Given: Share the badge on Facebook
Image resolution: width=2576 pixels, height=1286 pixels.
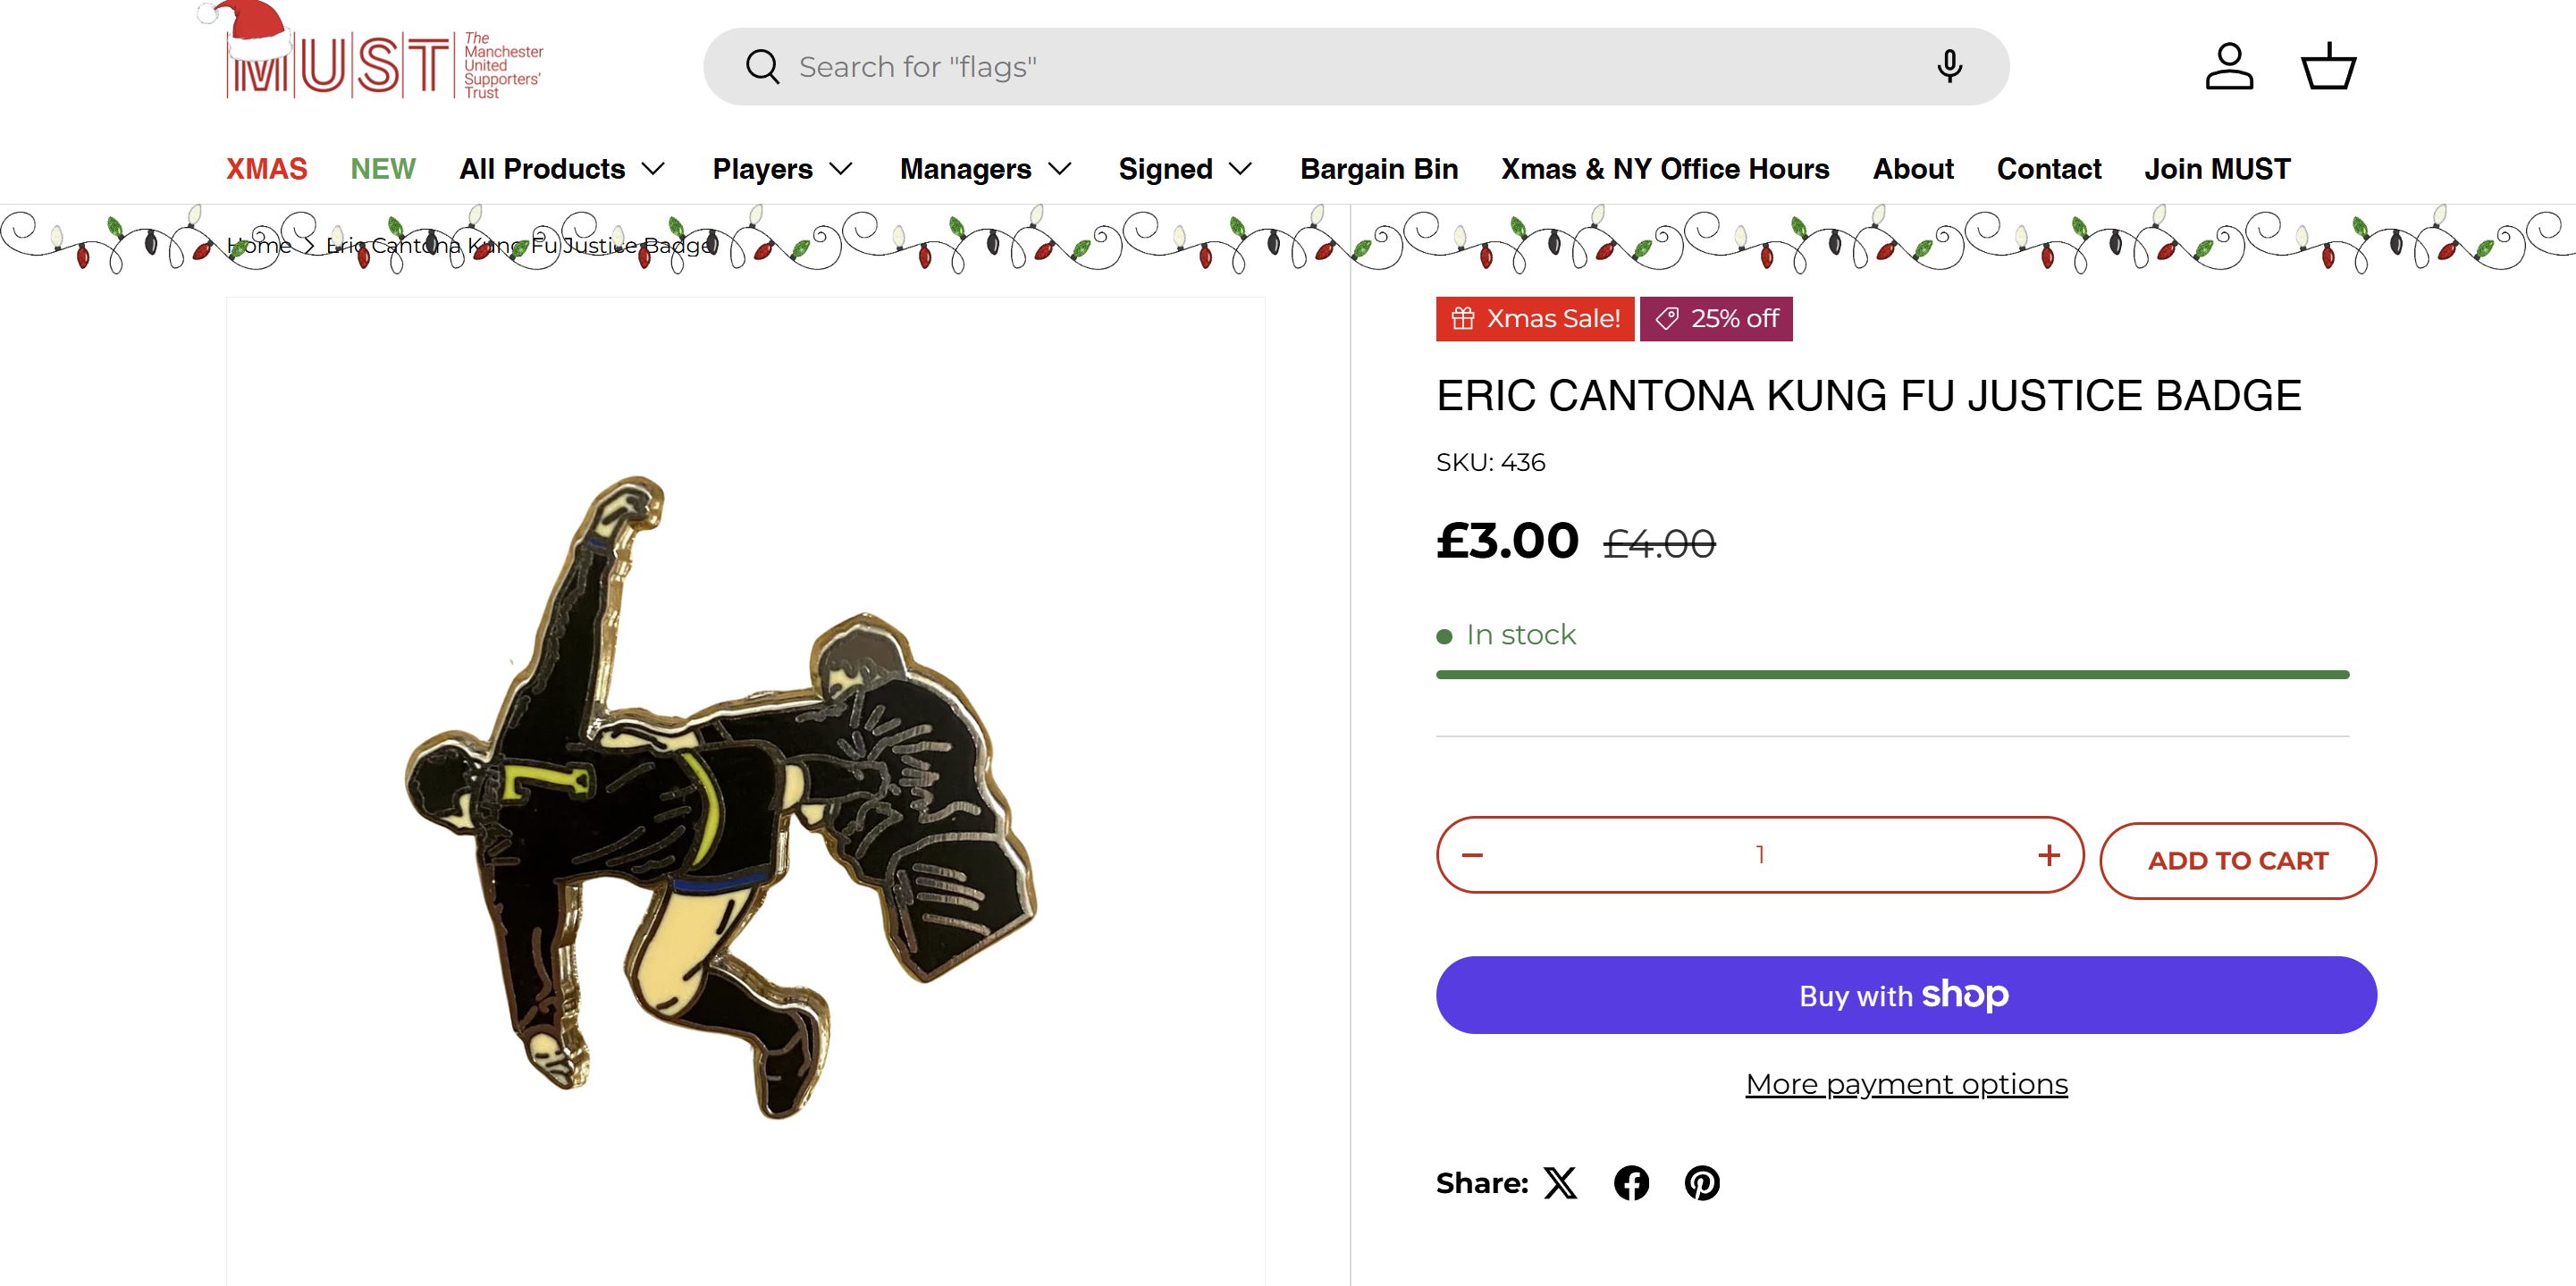Looking at the screenshot, I should point(1631,1183).
